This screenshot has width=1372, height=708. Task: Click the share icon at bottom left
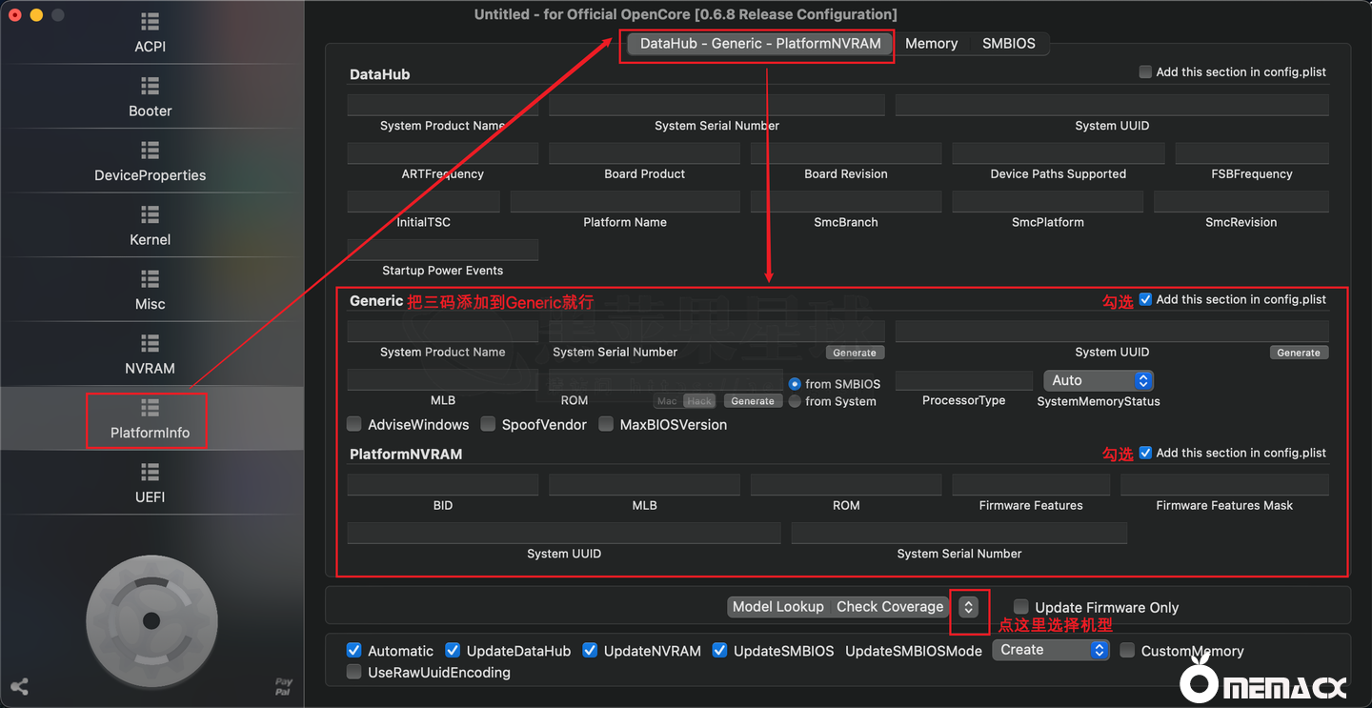coord(19,686)
